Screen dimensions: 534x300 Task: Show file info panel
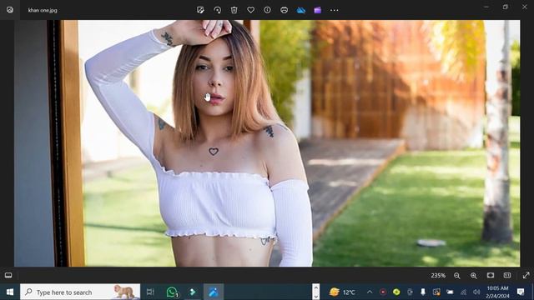pos(267,10)
